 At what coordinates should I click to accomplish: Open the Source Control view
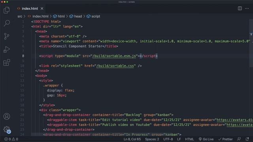tap(7, 36)
